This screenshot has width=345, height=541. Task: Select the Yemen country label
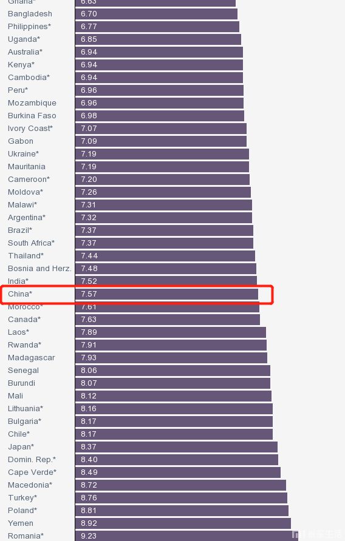coord(21,523)
